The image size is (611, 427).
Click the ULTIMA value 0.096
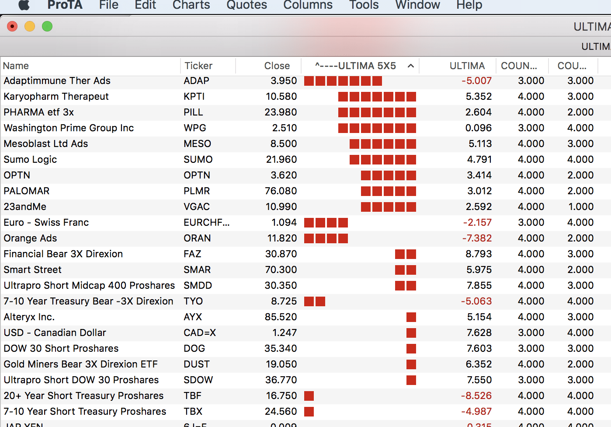(479, 128)
